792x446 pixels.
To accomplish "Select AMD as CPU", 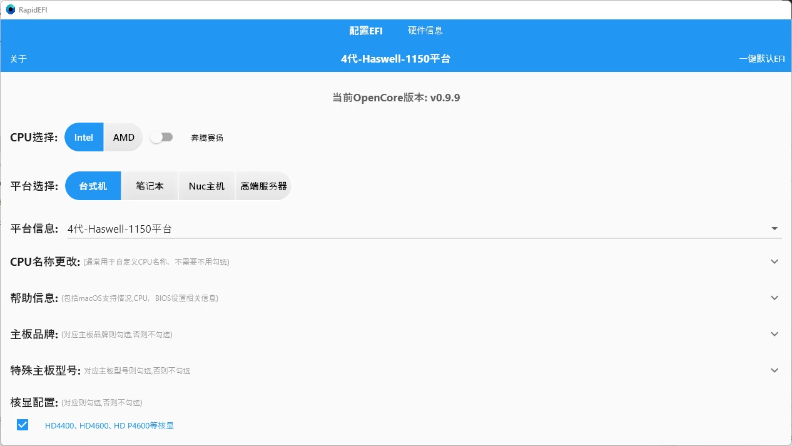I will click(123, 138).
